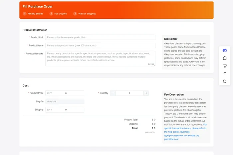Select step 2 Pay Deposit
The image size is (233, 155).
coord(58,14)
